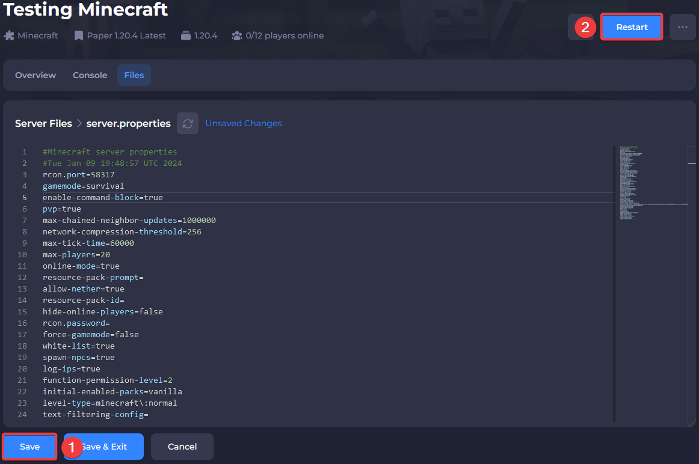Restart the Minecraft server
Image resolution: width=699 pixels, height=464 pixels.
(x=632, y=27)
